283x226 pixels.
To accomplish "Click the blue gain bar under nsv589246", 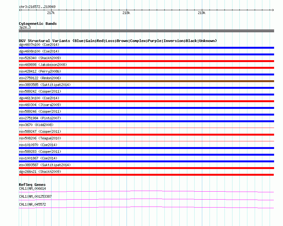I will 146,115.
